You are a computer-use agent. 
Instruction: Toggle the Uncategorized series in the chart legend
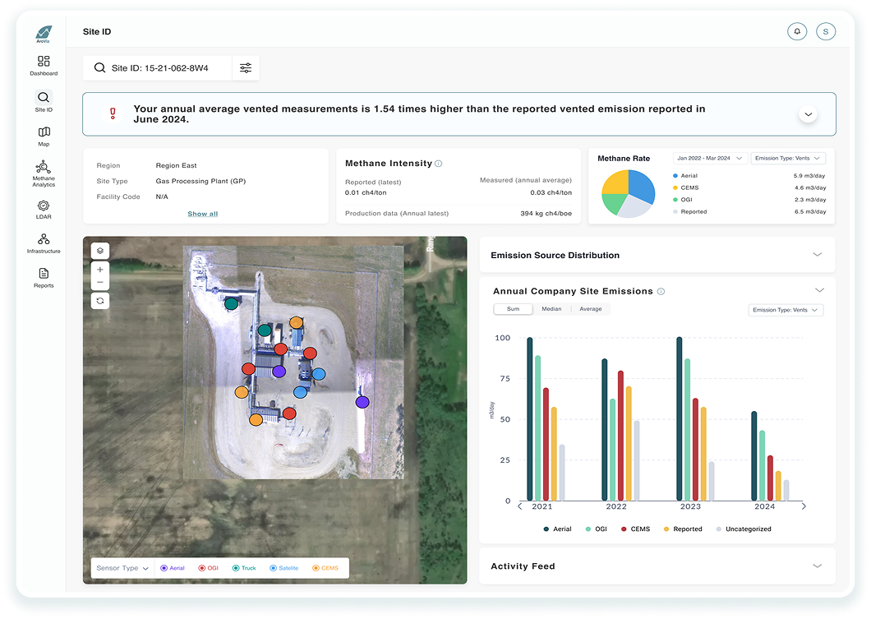[x=744, y=529]
